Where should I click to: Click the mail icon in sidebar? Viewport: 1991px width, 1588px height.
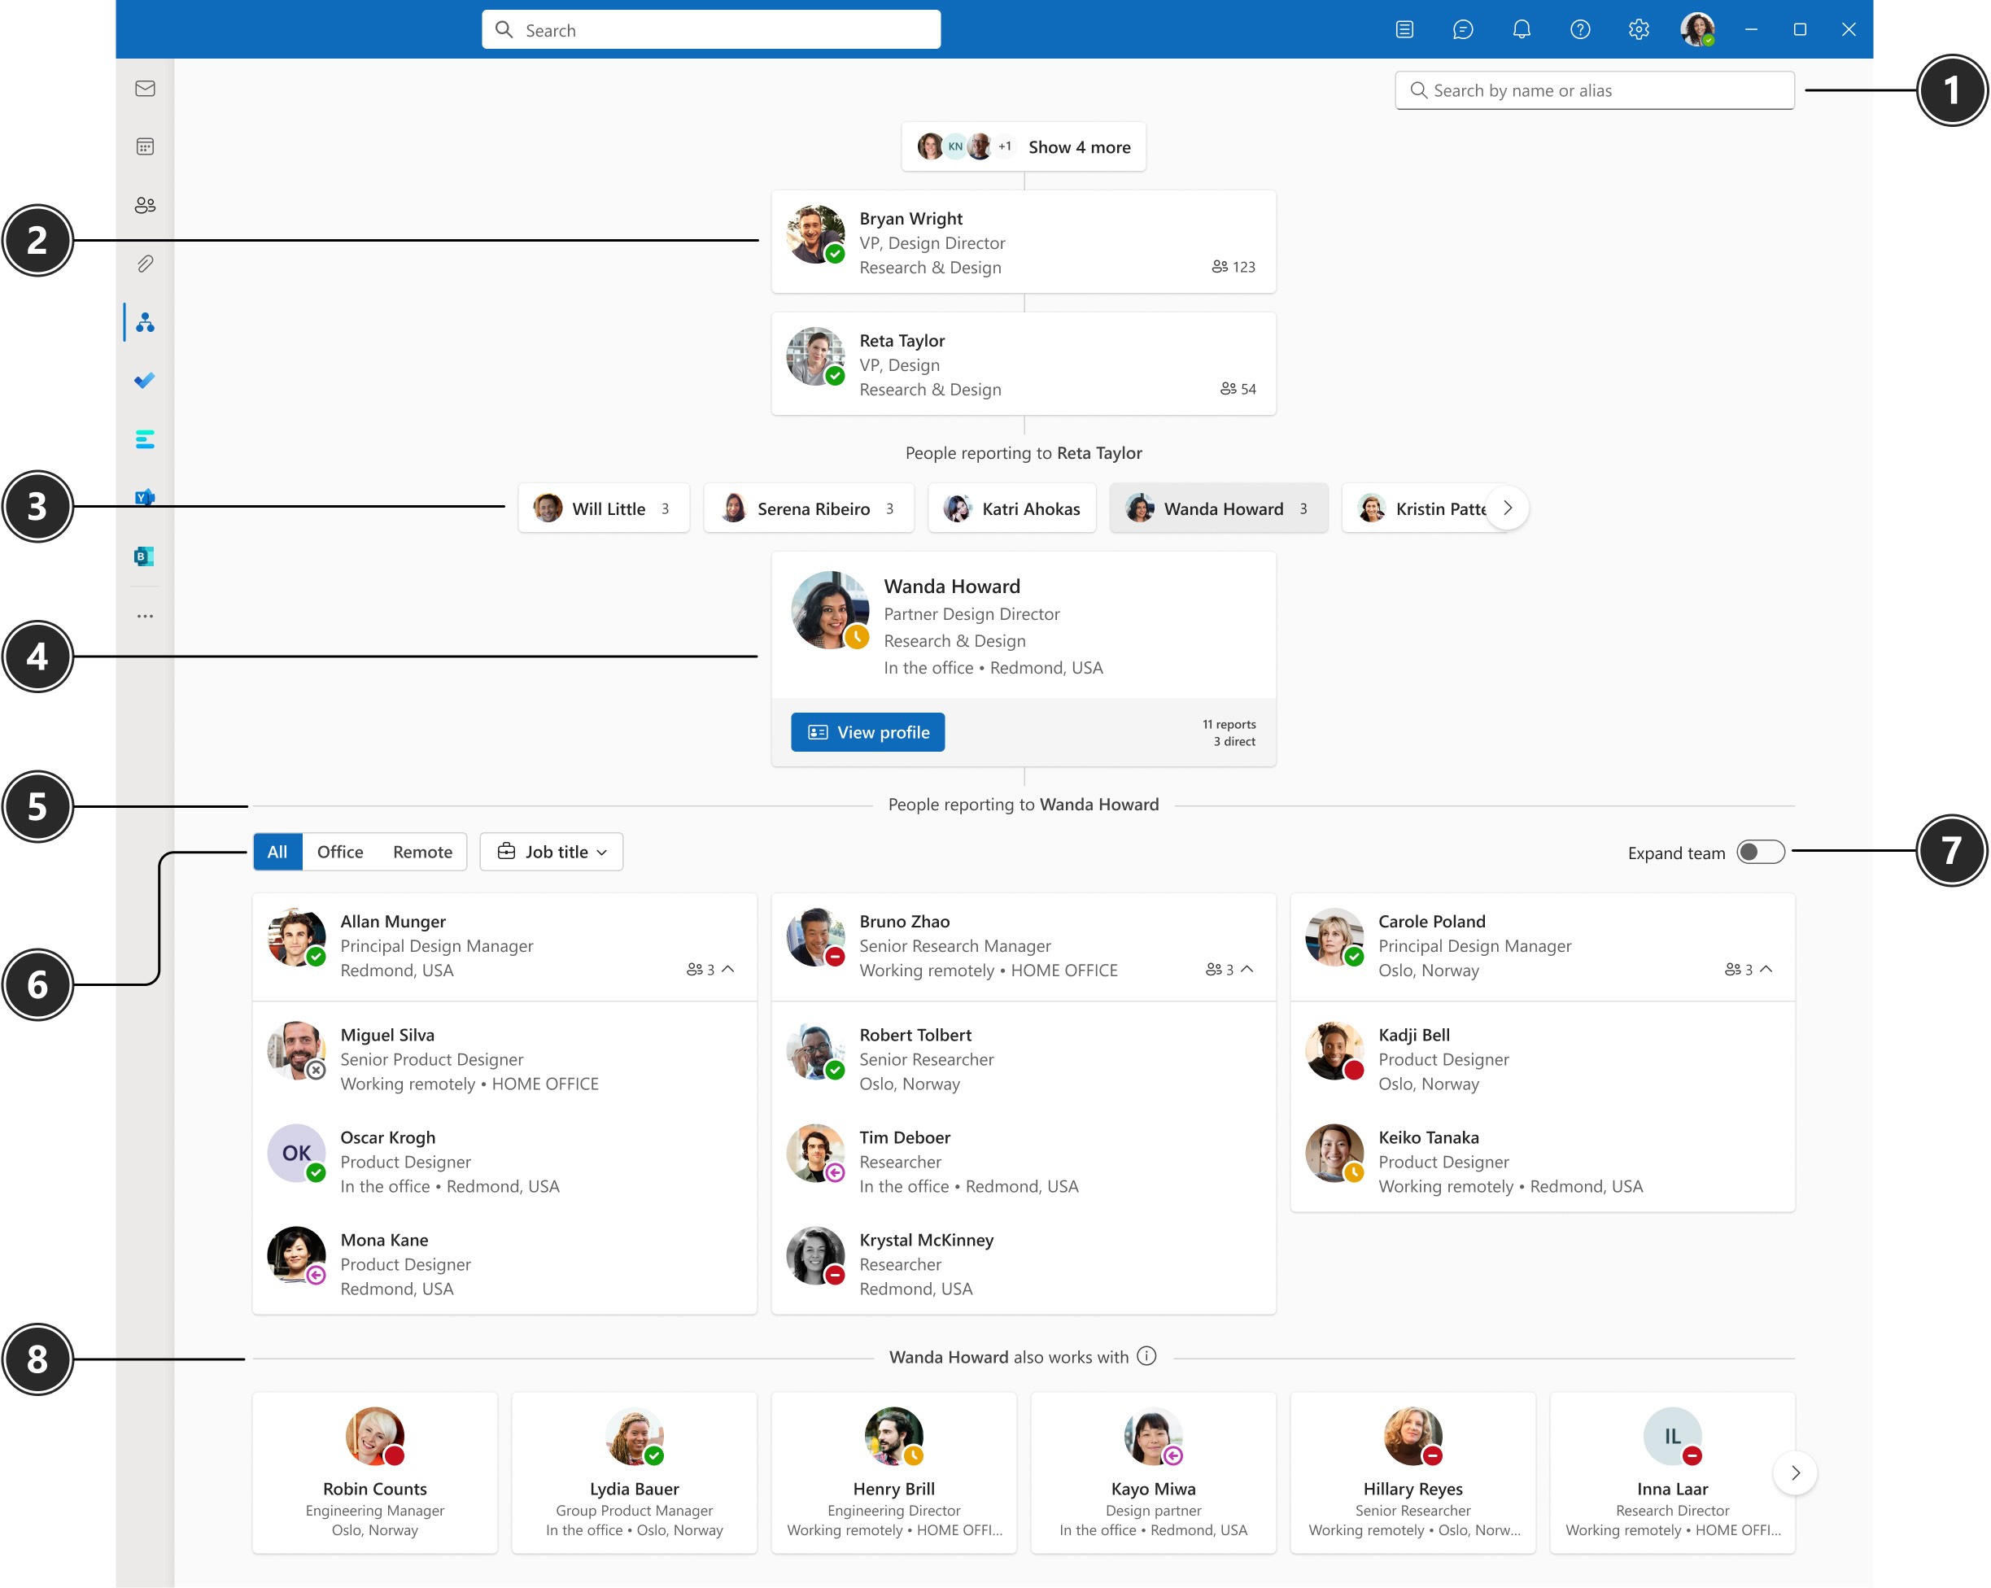point(146,88)
